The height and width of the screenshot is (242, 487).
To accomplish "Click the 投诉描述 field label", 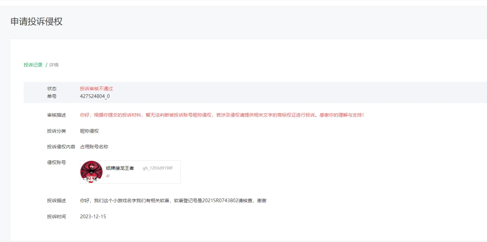I will (x=57, y=201).
